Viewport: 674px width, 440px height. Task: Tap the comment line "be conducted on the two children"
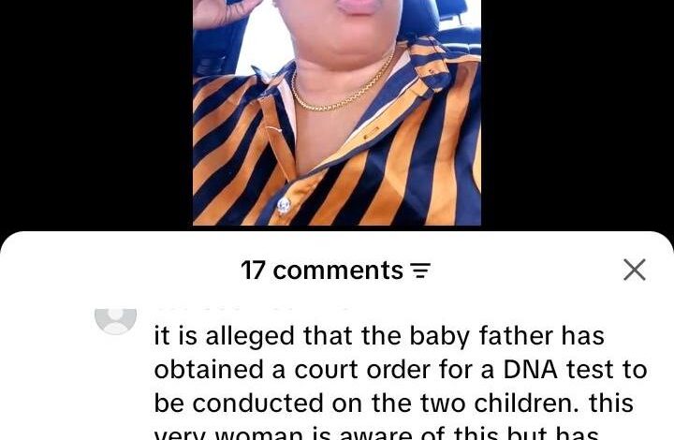click(x=394, y=403)
